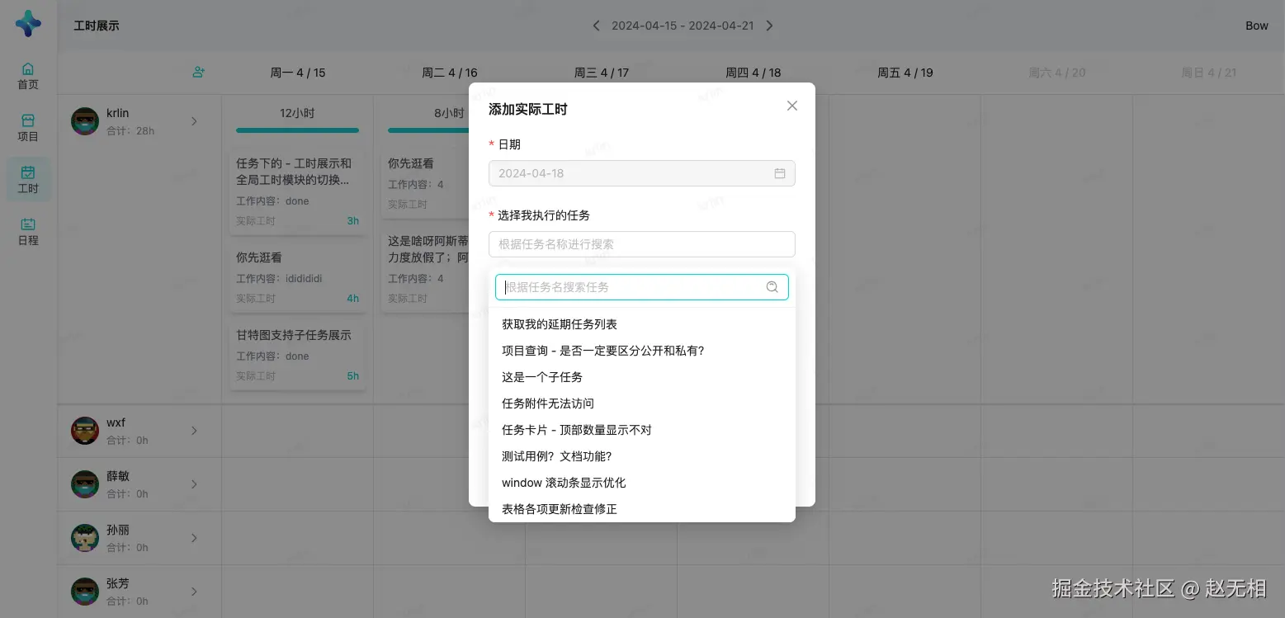Click krlin's 合计:28h total
Screen dimensions: 1285x618
click(130, 130)
